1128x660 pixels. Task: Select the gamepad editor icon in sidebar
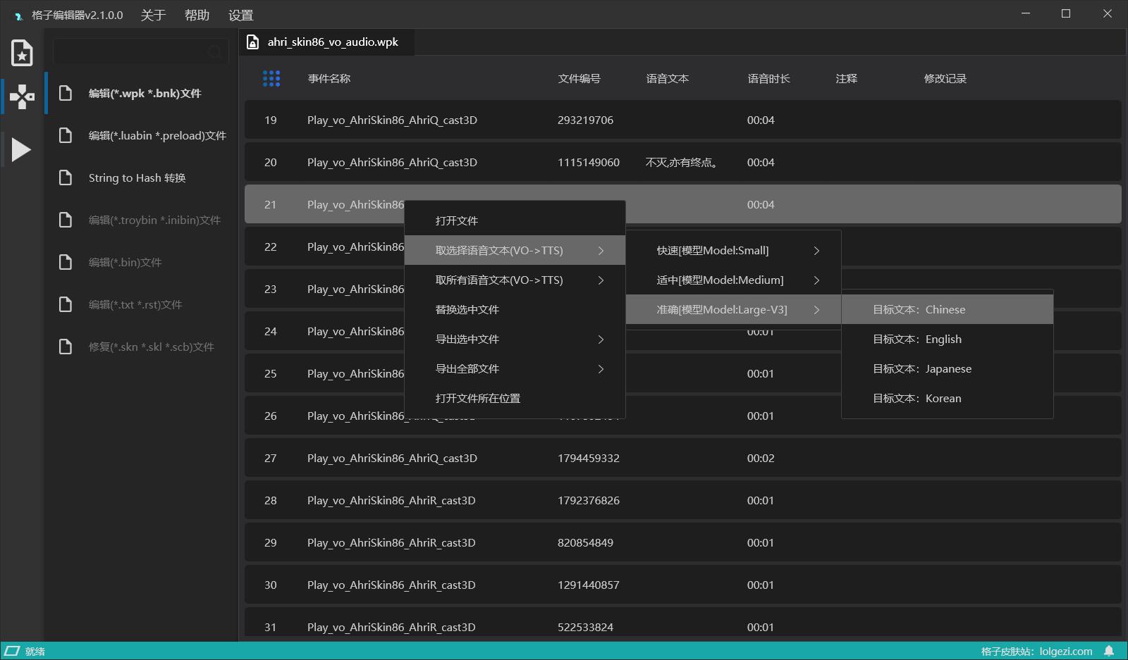22,96
